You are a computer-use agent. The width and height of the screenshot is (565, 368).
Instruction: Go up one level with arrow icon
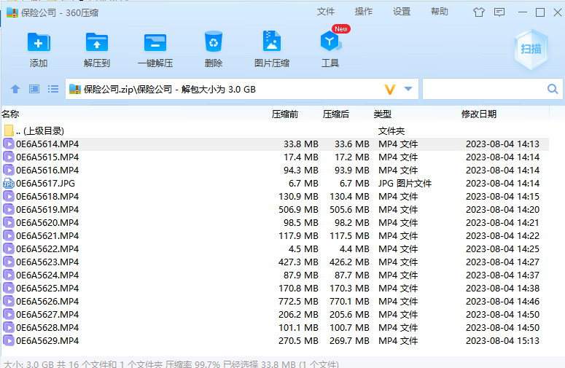(x=15, y=89)
